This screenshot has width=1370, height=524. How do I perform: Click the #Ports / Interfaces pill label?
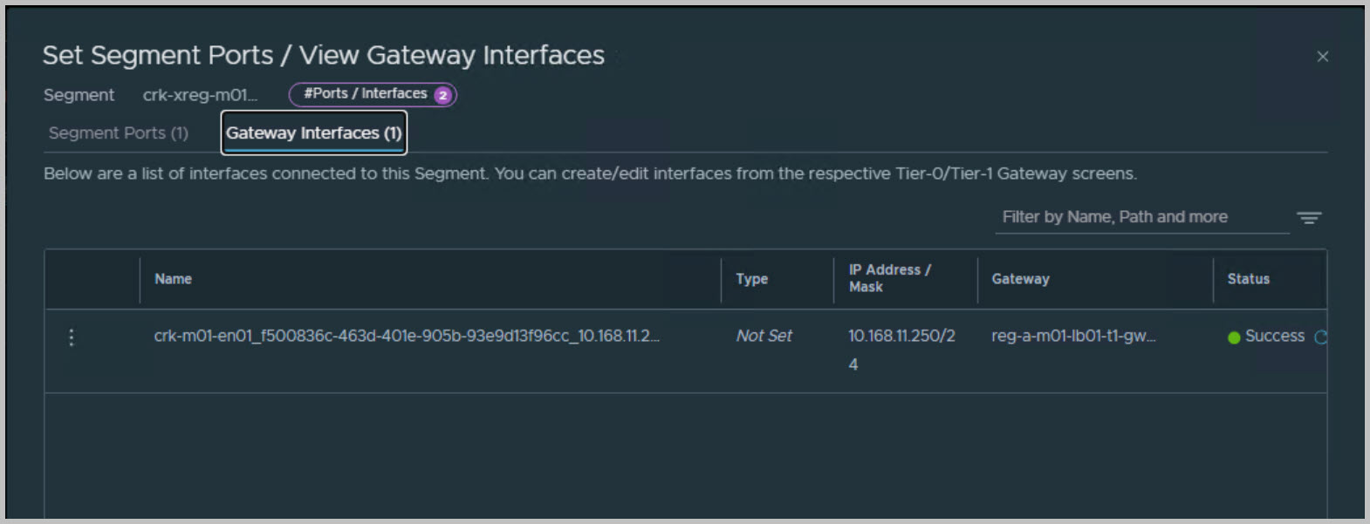(365, 94)
